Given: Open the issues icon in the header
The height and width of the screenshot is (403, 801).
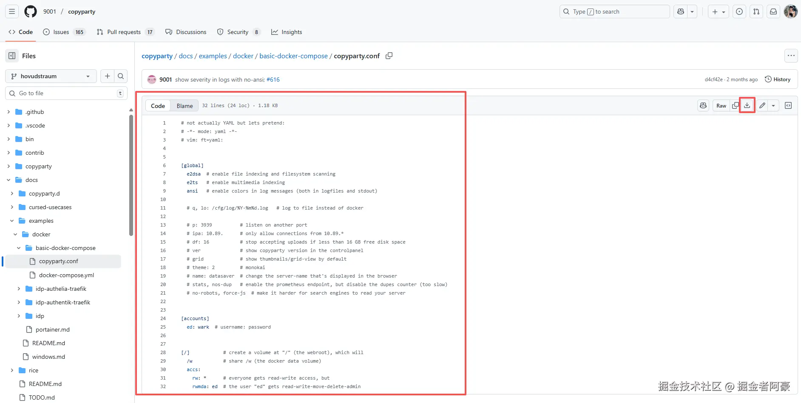Looking at the screenshot, I should pyautogui.click(x=739, y=11).
